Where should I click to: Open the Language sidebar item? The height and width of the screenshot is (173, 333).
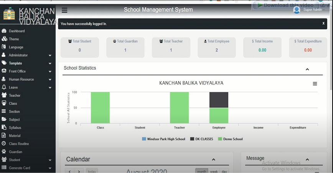(x=16, y=47)
